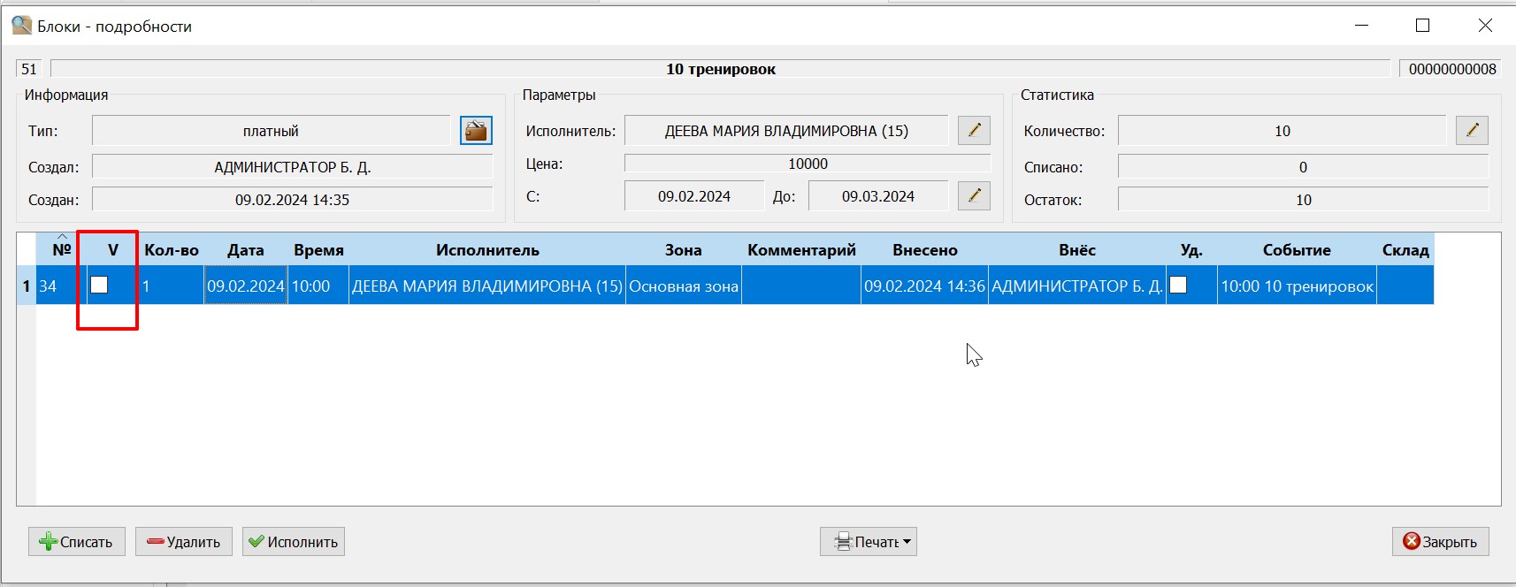This screenshot has width=1516, height=587.
Task: Click the Закрыть button
Action: 1441,542
